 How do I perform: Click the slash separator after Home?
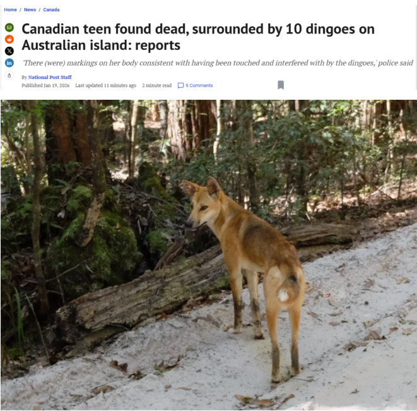(20, 9)
